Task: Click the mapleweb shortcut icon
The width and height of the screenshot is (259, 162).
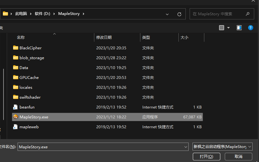Action: [x=15, y=127]
